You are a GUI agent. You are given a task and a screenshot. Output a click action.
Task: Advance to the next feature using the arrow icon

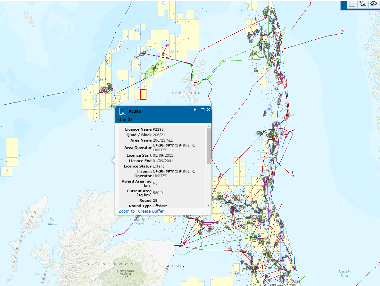194,110
